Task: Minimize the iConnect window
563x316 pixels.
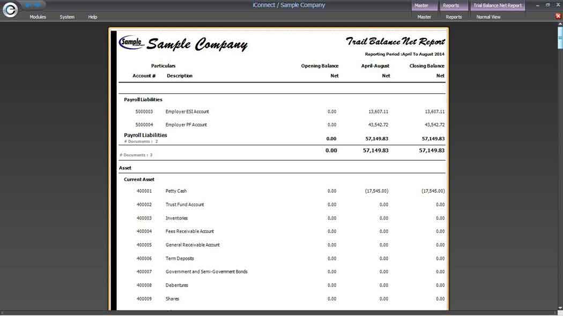Action: pos(538,5)
